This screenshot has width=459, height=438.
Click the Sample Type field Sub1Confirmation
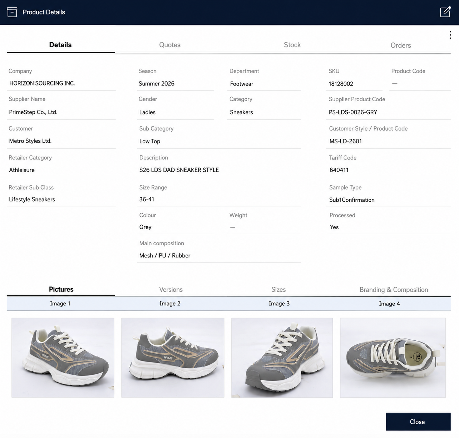click(389, 200)
